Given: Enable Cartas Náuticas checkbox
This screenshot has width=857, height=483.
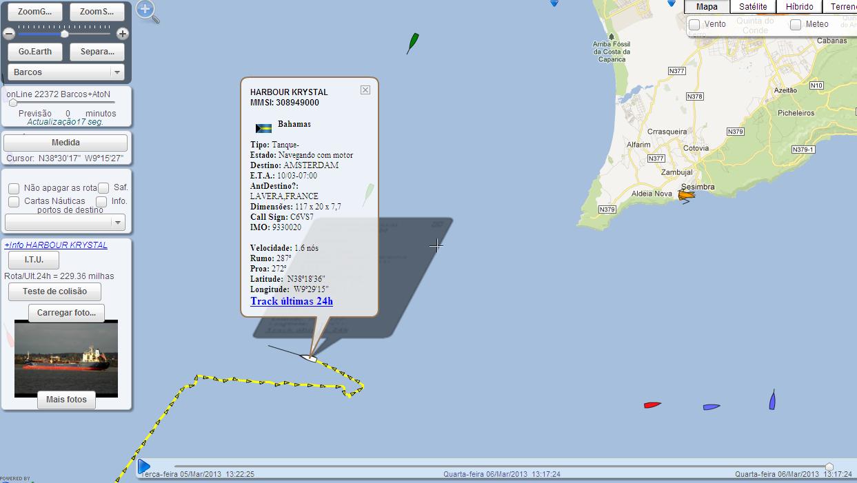Looking at the screenshot, I should tap(14, 201).
